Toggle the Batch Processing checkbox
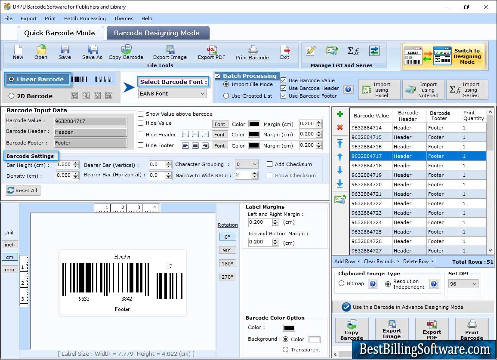The width and height of the screenshot is (497, 360). [217, 76]
